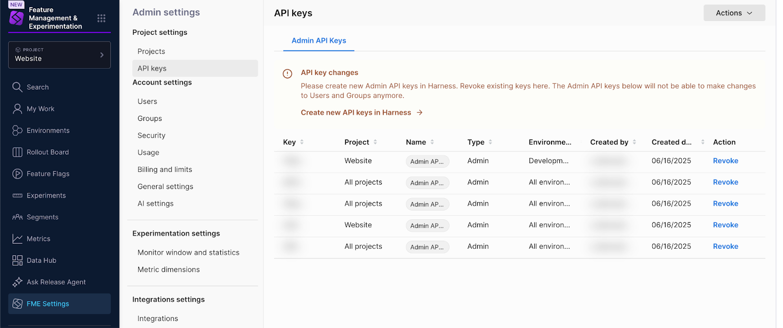Revoke the first Website API key
This screenshot has height=328, width=783.
pos(725,161)
